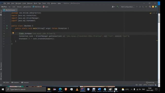Open the Navigate menu

[x=18, y=3]
